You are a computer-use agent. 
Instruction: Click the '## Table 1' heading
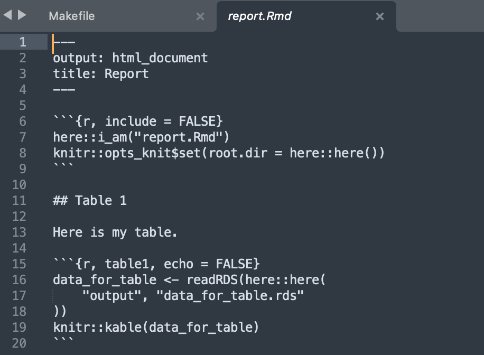(x=90, y=200)
